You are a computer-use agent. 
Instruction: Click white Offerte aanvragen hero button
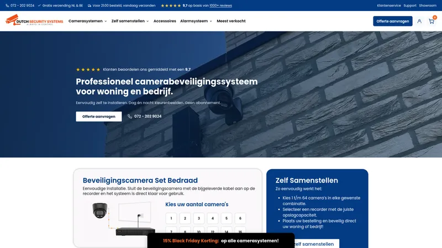pos(99,116)
